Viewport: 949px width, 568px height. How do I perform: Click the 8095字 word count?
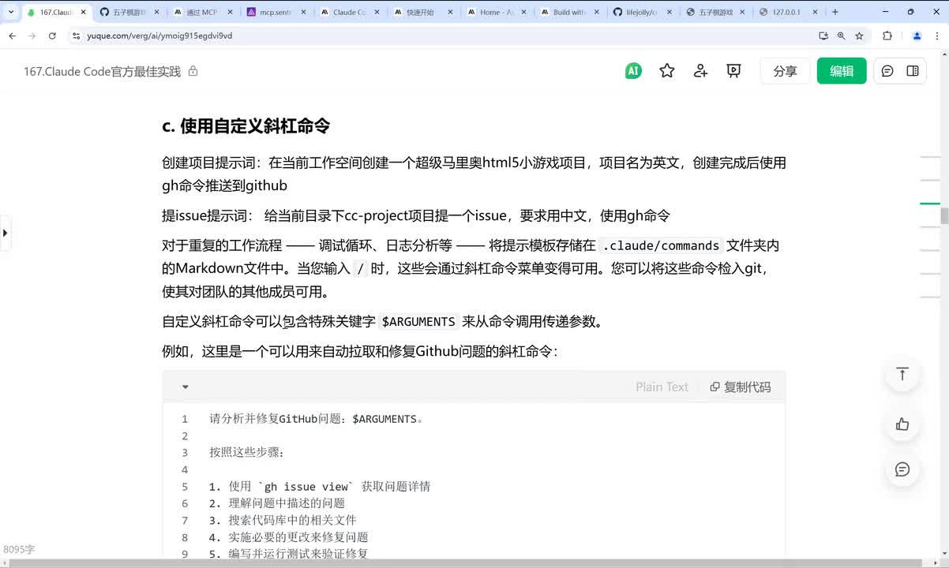(19, 549)
